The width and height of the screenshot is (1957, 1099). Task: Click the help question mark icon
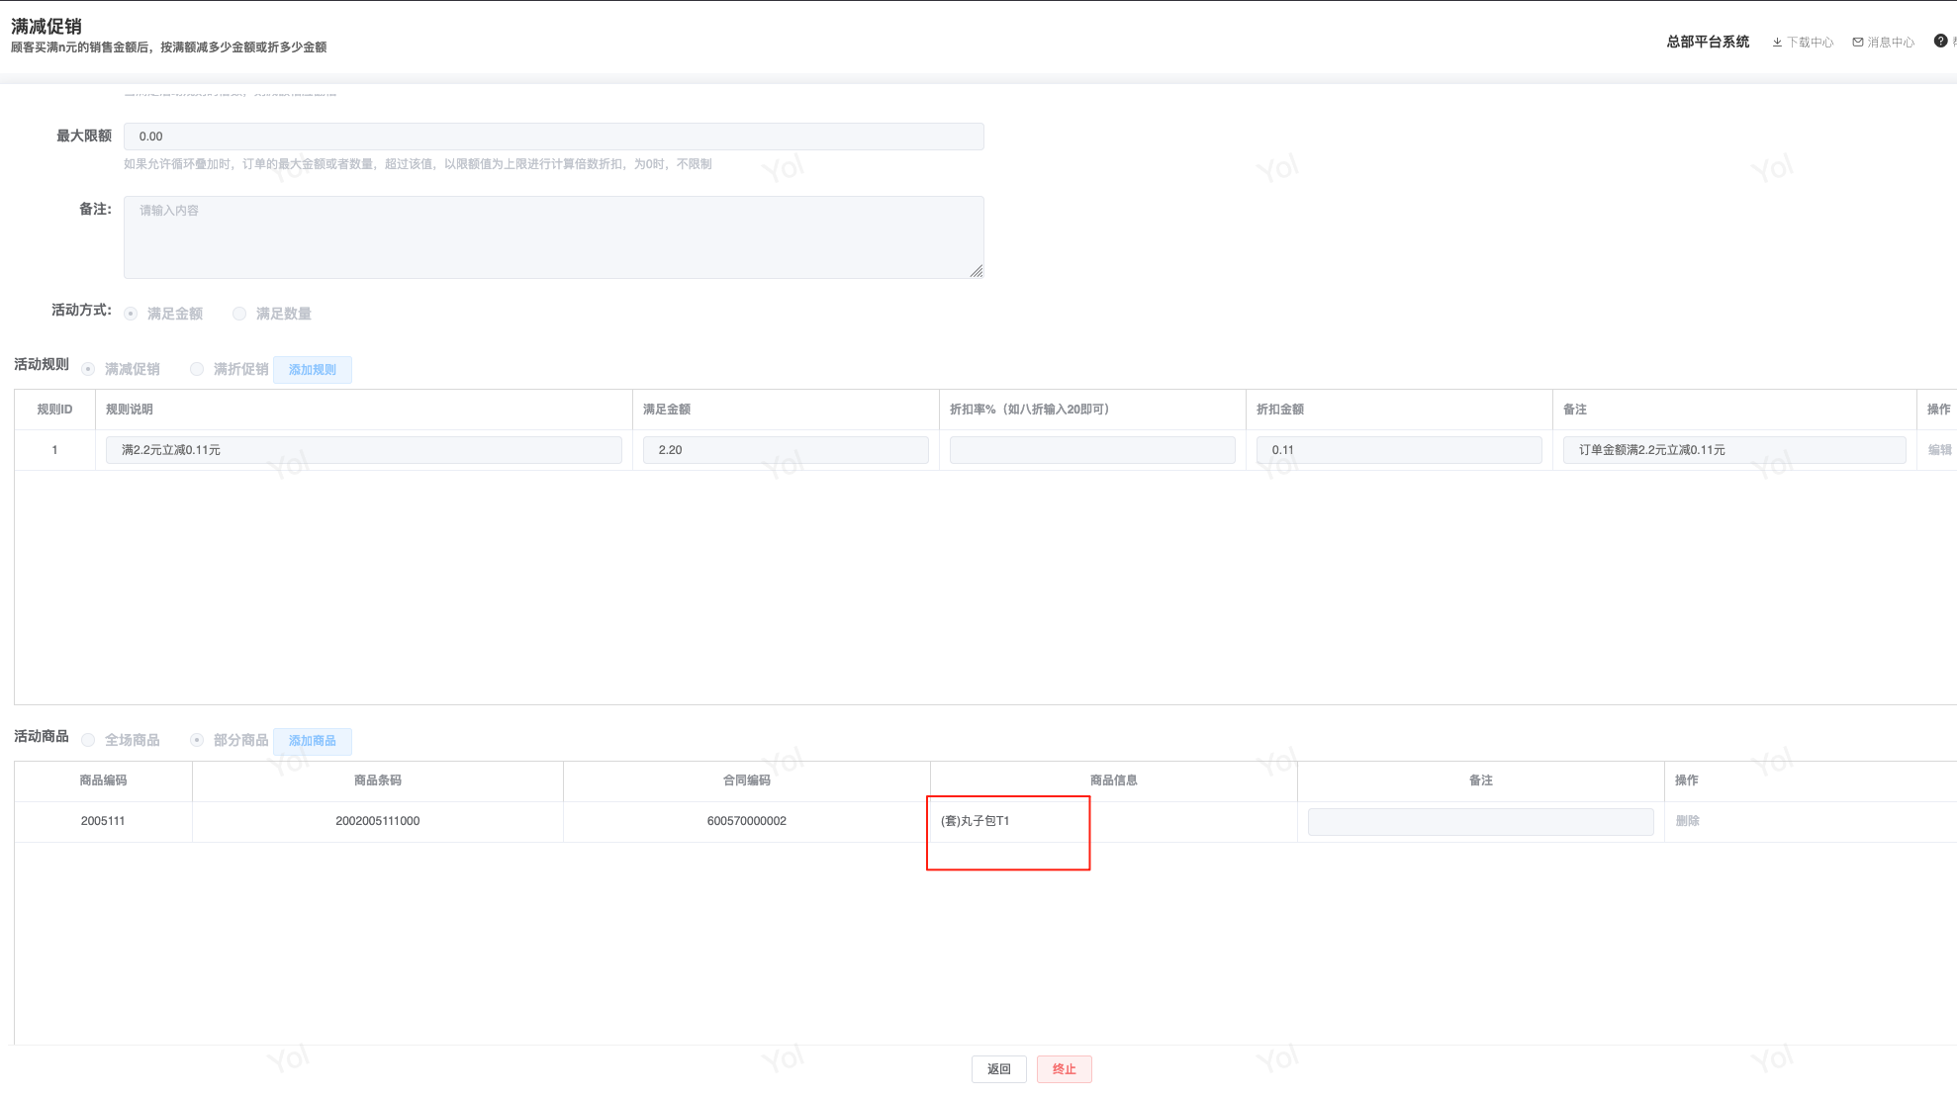click(1940, 42)
